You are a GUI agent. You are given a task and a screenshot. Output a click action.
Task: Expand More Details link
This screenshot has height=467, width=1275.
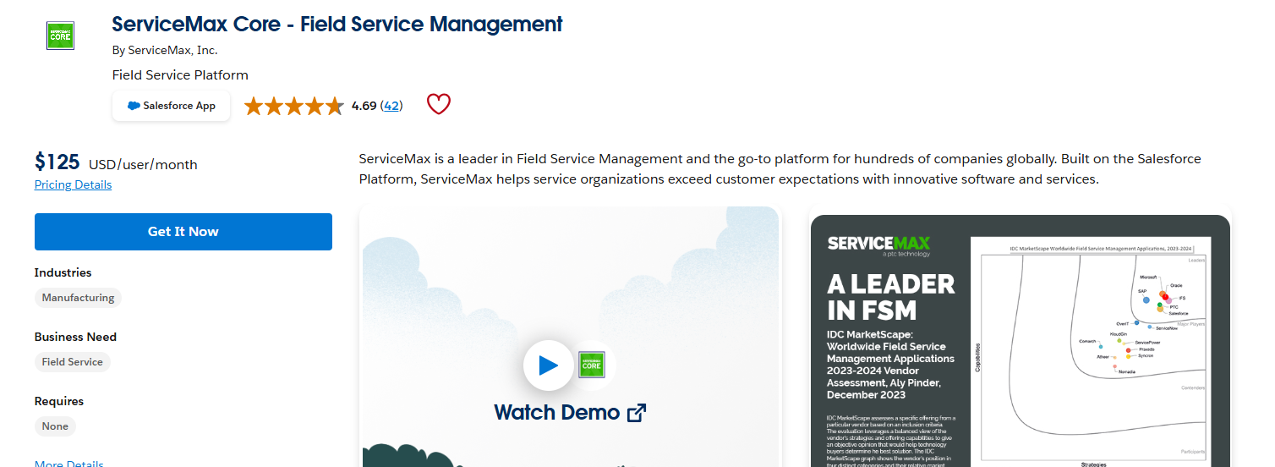[69, 464]
